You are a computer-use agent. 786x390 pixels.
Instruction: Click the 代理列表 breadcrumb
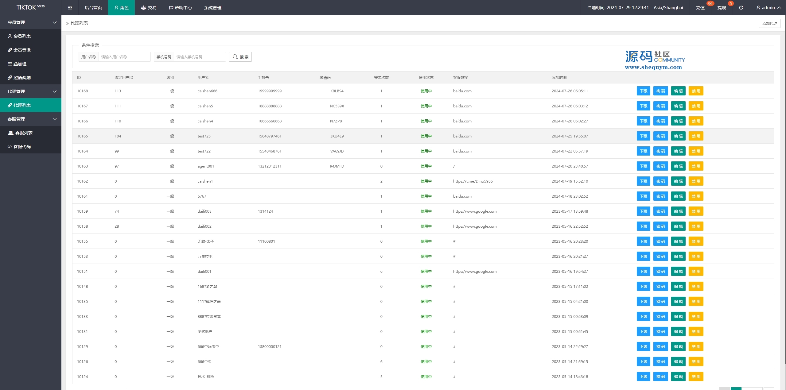click(79, 23)
